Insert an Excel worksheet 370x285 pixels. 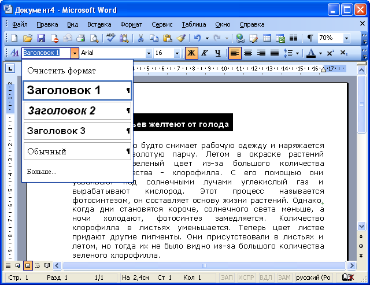point(280,38)
